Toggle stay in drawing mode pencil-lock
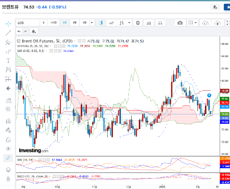230x189 pixels. pos(8,130)
